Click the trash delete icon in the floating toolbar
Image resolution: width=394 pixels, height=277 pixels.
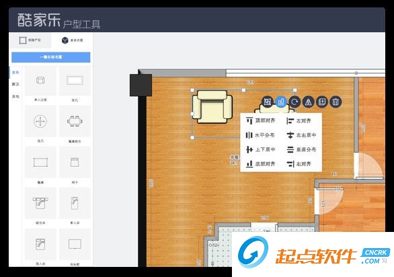point(336,102)
